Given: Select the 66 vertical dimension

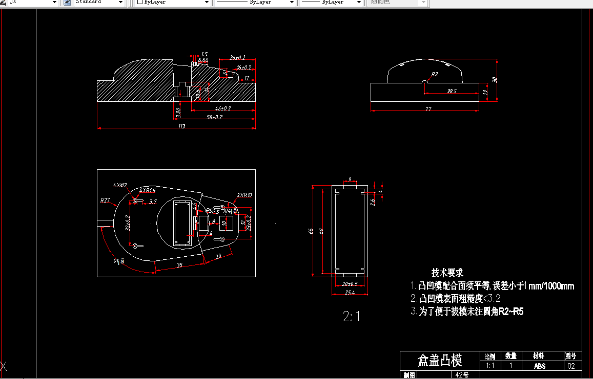Looking at the screenshot, I should (311, 231).
